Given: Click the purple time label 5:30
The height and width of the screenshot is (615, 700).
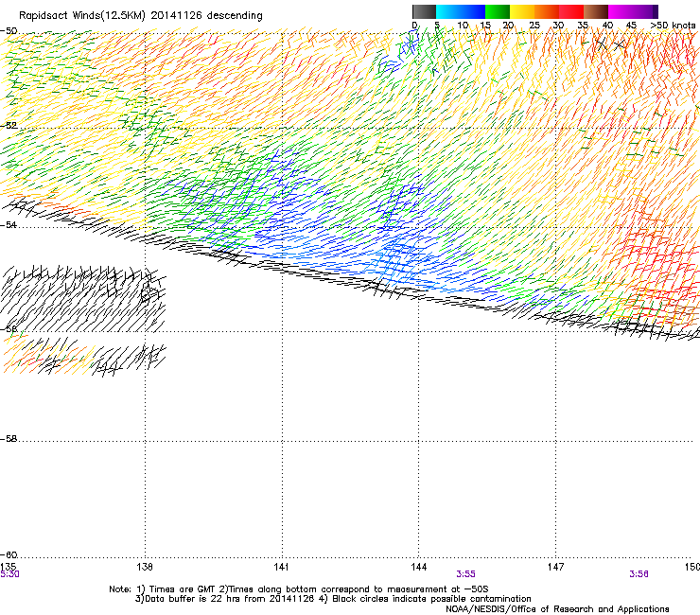Looking at the screenshot, I should click(x=9, y=574).
